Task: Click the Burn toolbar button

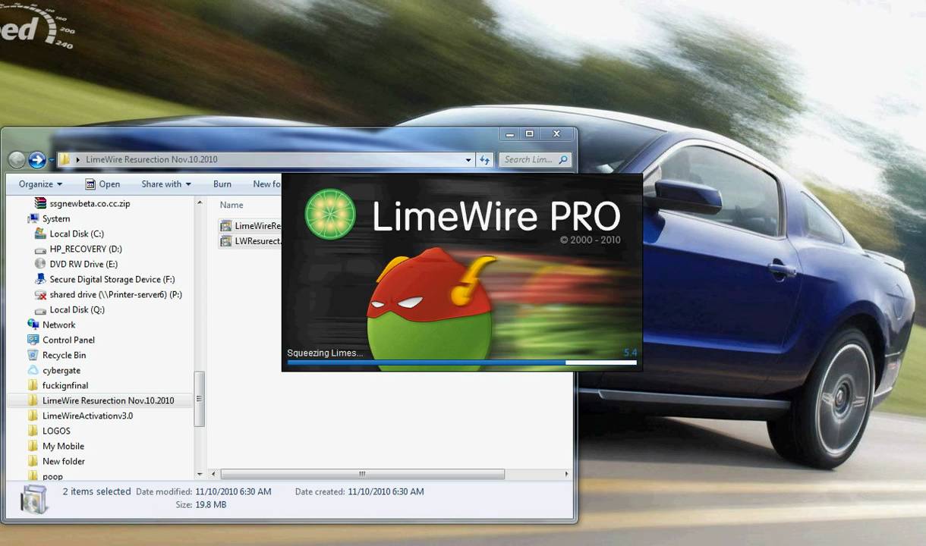Action: (222, 184)
